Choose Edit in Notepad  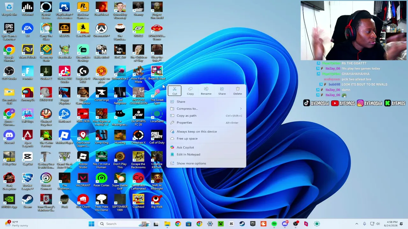(207, 154)
